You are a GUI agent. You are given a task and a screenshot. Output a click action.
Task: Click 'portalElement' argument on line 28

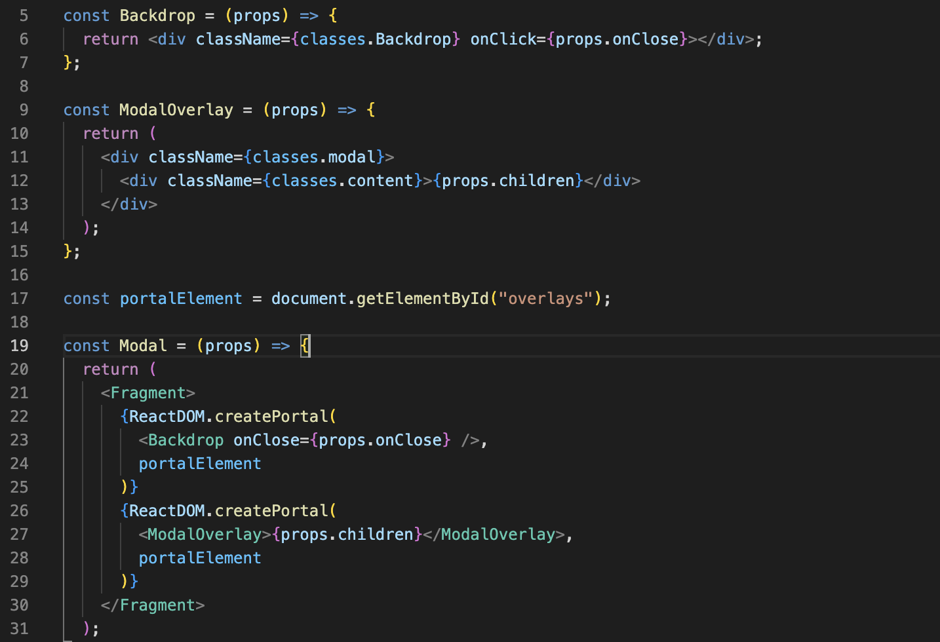[200, 558]
